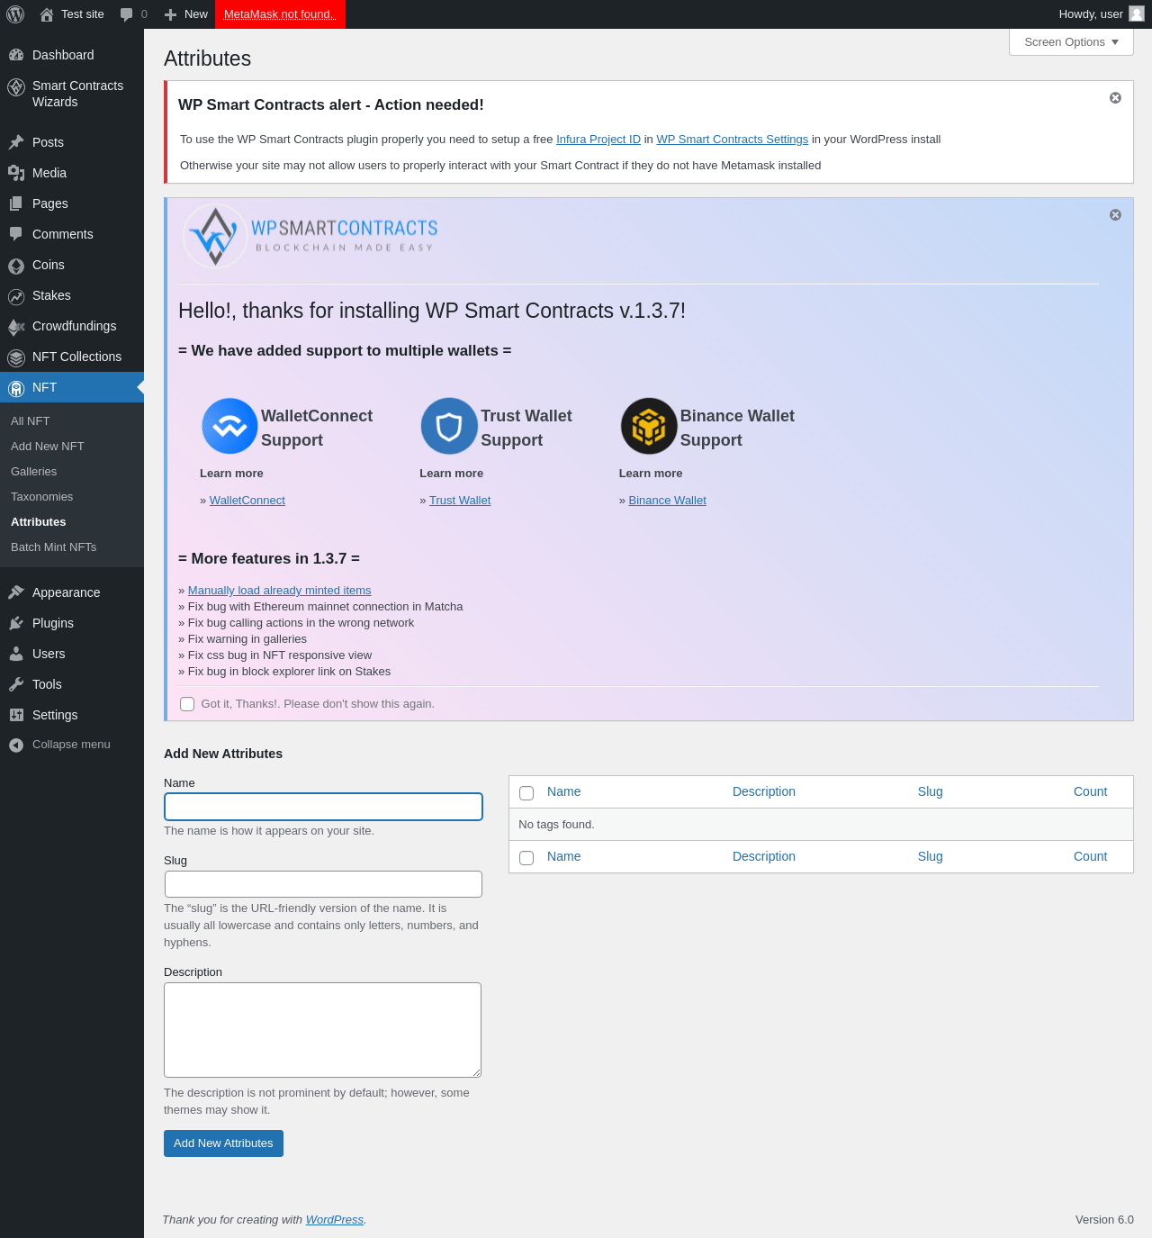Open the Howdy, user account menu
Image resolution: width=1152 pixels, height=1238 pixels.
tap(1101, 14)
